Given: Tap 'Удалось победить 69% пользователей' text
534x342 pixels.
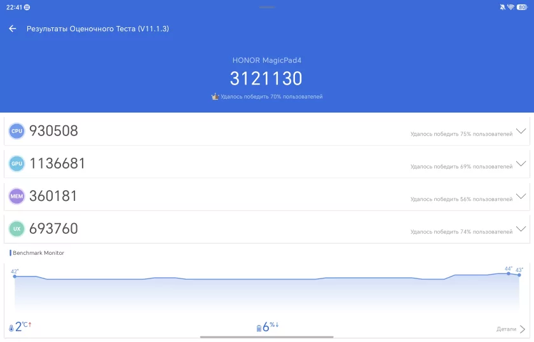Looking at the screenshot, I should coord(462,167).
